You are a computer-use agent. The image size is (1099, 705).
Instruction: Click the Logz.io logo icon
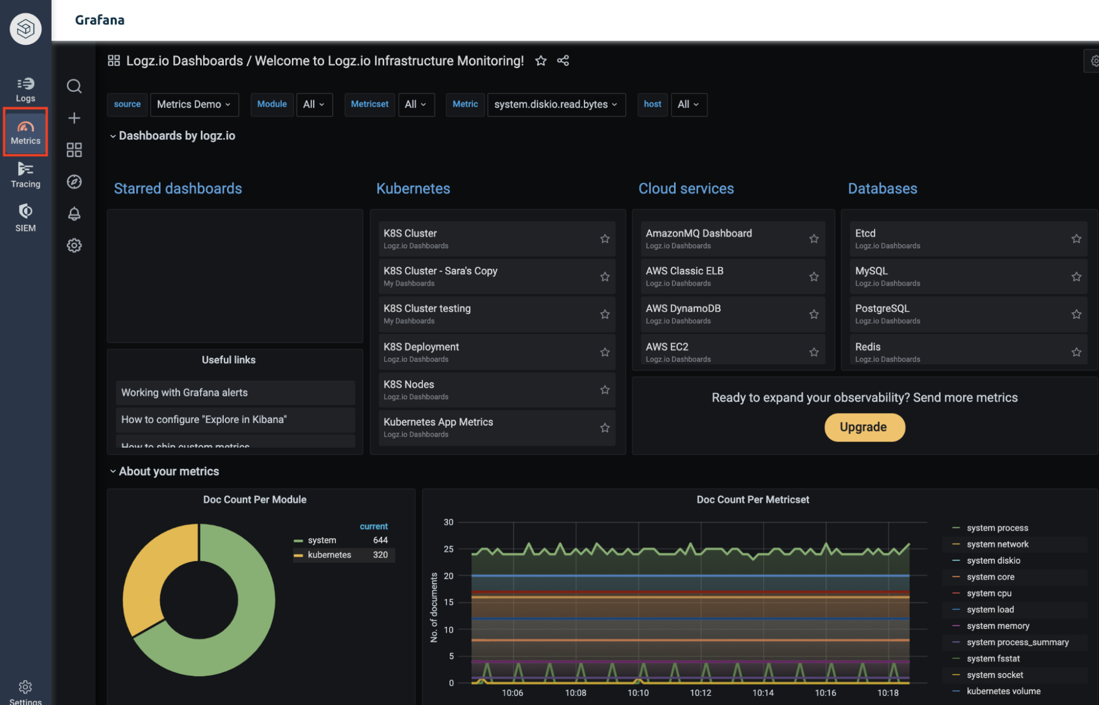tap(25, 29)
